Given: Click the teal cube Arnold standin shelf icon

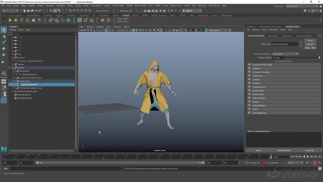Looking at the screenshot, I should point(68,20).
